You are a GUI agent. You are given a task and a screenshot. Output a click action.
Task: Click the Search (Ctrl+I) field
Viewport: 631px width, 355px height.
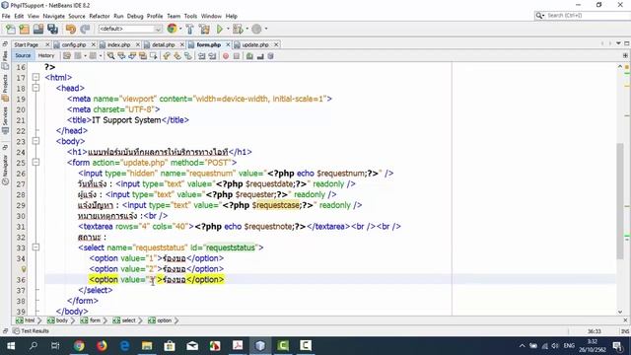click(x=582, y=16)
